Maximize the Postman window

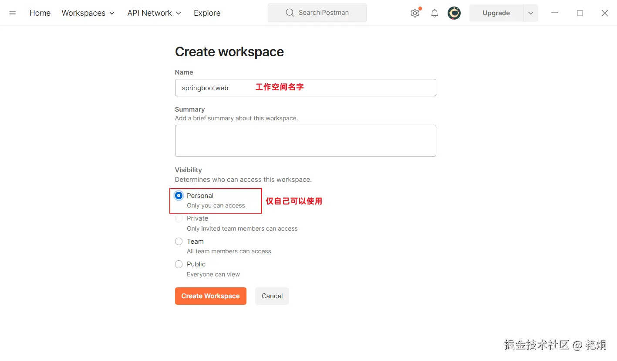click(580, 13)
